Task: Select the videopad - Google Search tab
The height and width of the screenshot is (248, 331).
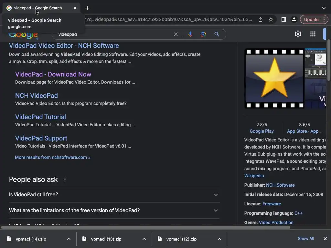Action: click(x=38, y=8)
